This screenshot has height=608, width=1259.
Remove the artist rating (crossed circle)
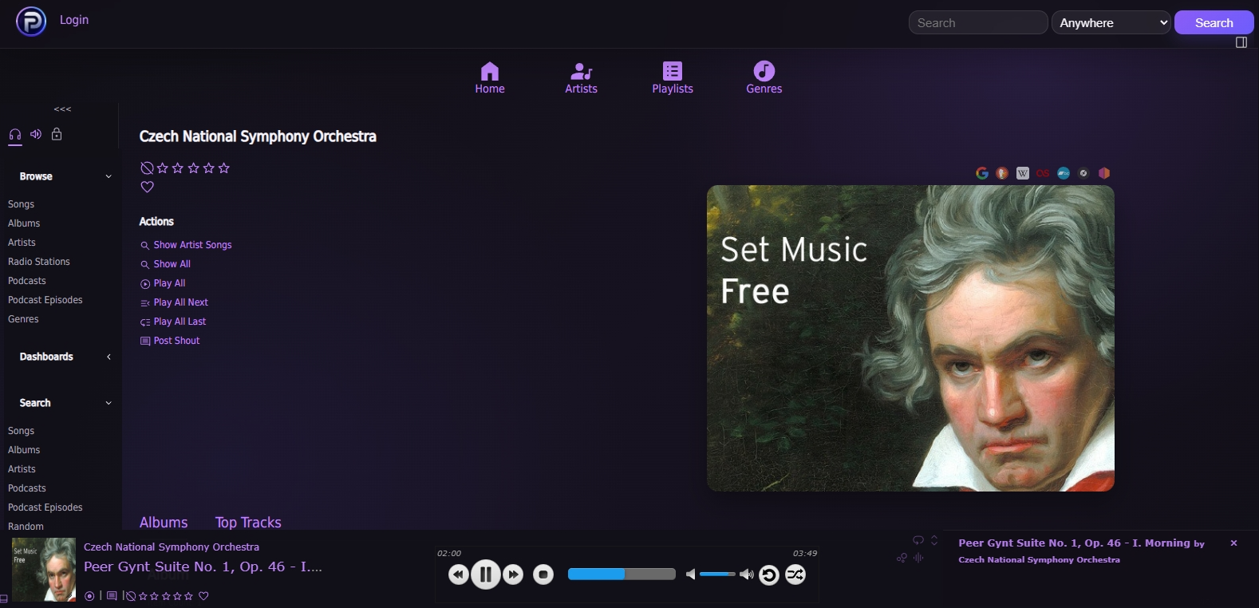click(x=147, y=168)
